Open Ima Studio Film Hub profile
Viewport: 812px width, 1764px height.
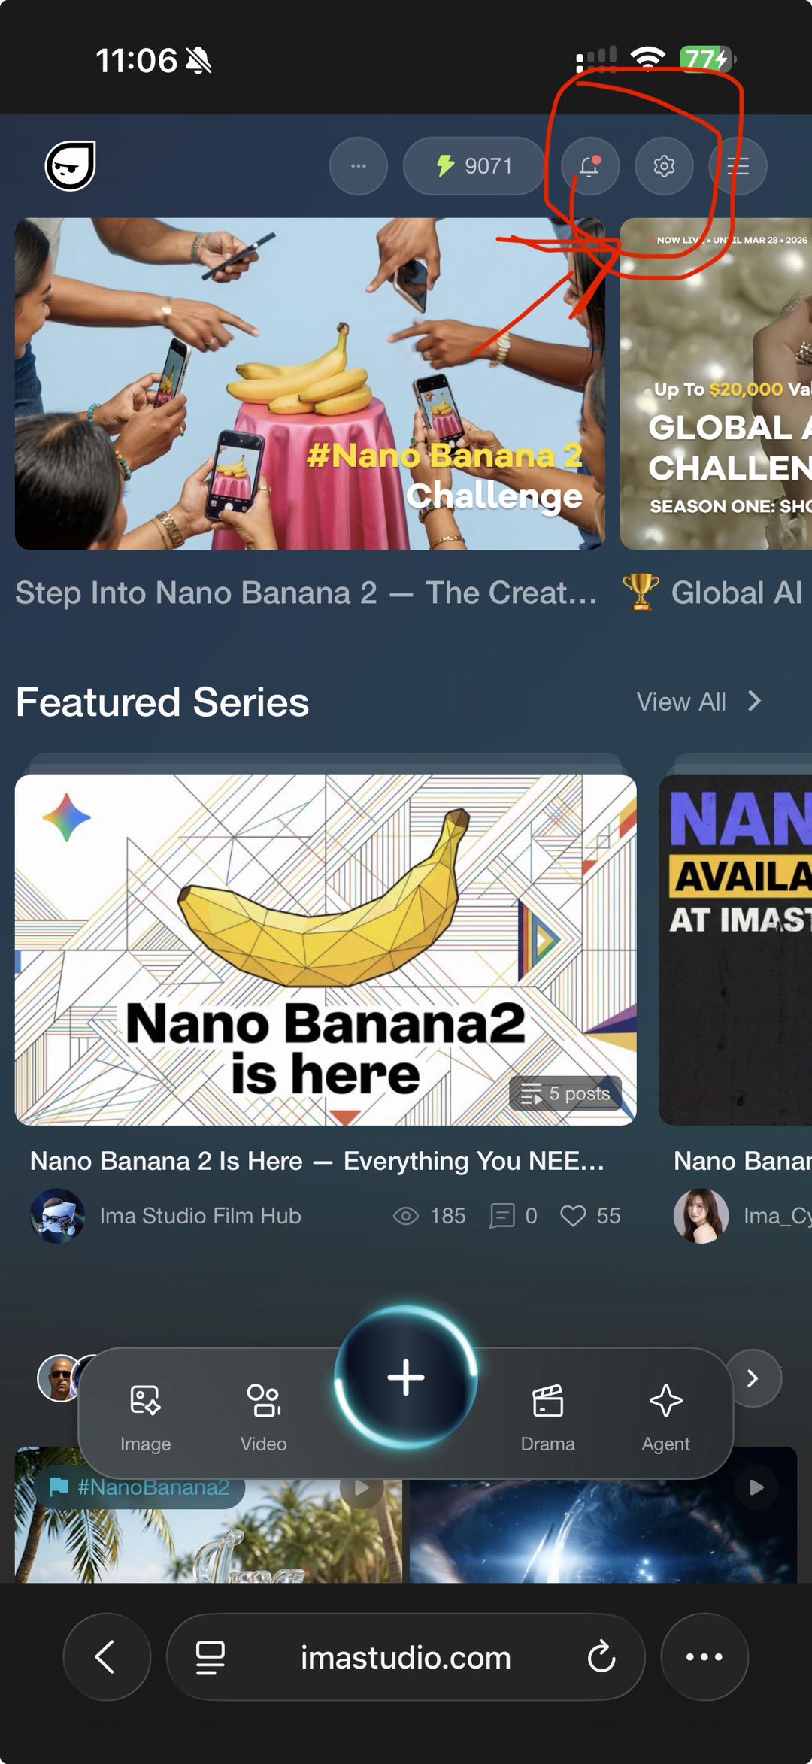[x=199, y=1216]
